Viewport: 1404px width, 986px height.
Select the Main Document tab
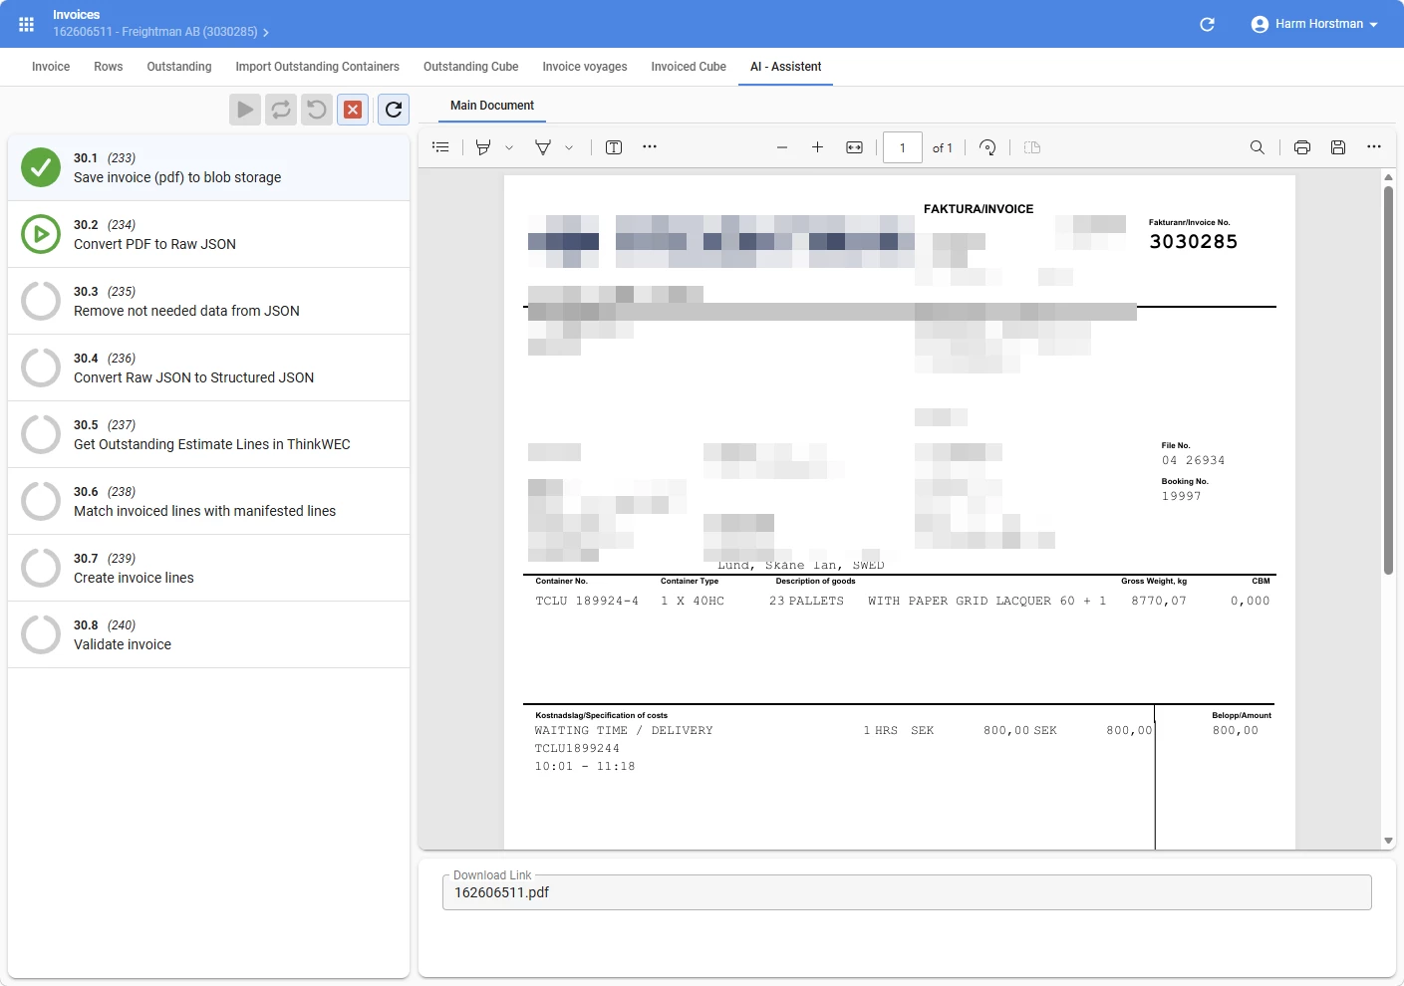click(x=492, y=106)
